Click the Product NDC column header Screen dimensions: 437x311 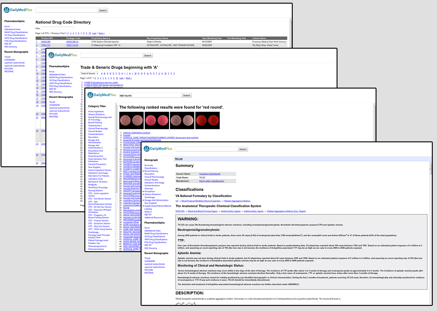47,38
